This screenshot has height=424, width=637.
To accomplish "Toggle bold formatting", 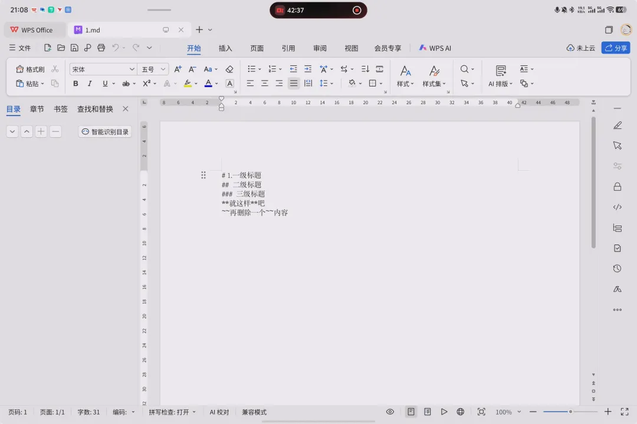I will (75, 84).
